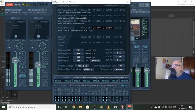
Task: Set OUT A1 monitoring synchro delay
Action: coord(119,53)
